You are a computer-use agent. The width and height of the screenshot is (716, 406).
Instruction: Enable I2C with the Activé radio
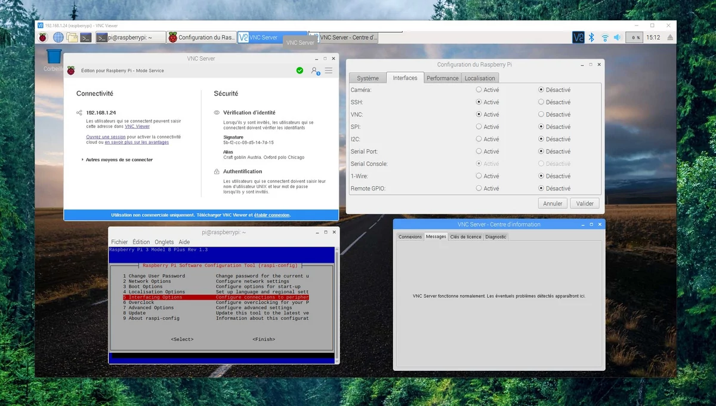click(479, 139)
